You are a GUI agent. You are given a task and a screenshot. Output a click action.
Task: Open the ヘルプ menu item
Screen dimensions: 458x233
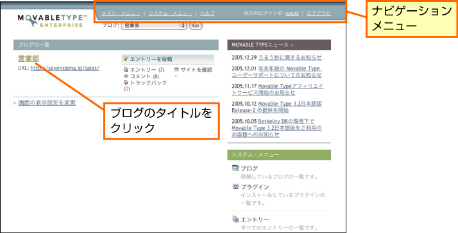click(x=207, y=13)
